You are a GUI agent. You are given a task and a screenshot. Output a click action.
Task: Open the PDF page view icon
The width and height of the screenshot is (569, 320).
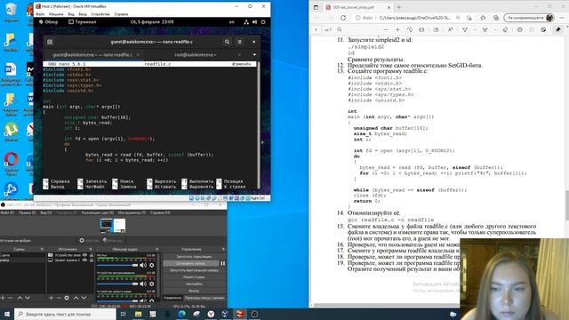pos(436,29)
